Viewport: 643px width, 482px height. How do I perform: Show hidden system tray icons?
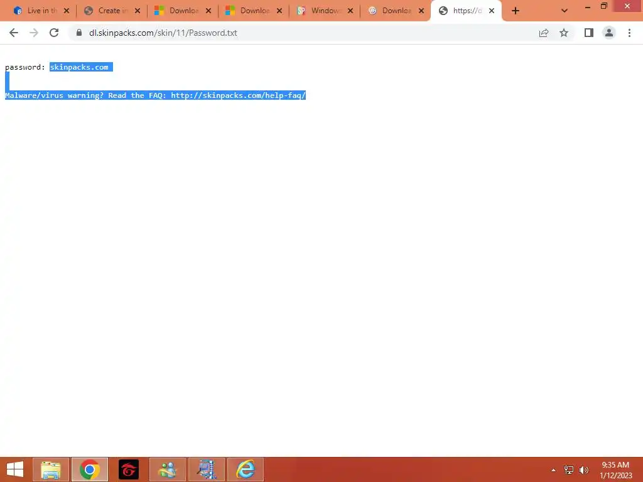[x=553, y=470]
